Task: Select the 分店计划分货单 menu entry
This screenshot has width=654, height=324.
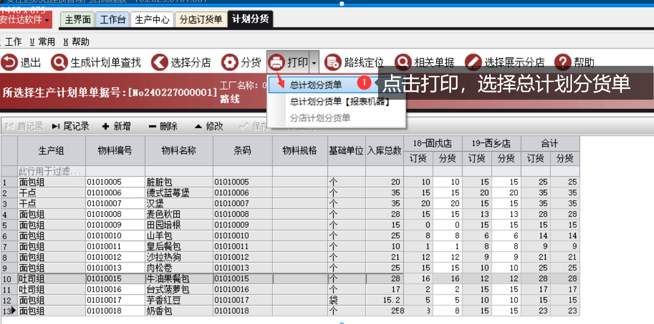Action: point(320,118)
